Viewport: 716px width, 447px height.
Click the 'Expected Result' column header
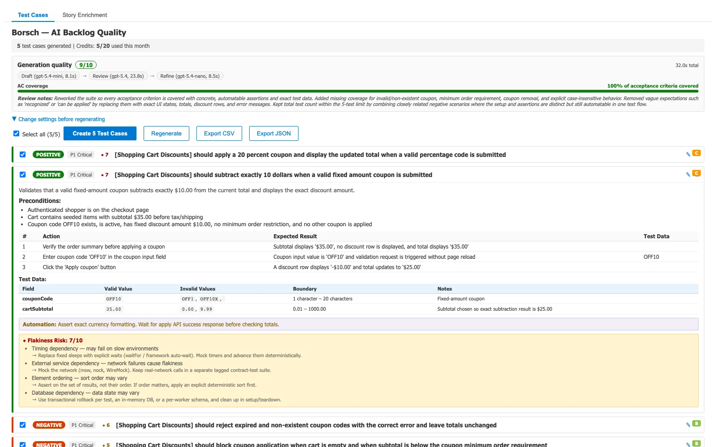pos(295,236)
